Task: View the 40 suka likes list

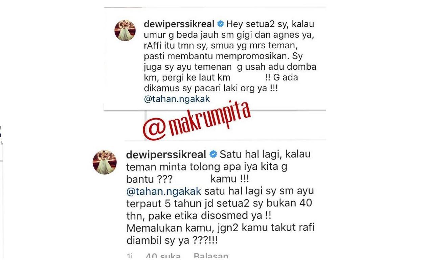Action: click(163, 256)
